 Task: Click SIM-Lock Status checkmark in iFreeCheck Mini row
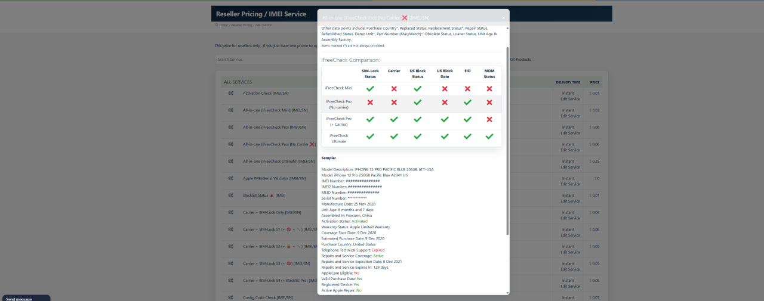370,88
